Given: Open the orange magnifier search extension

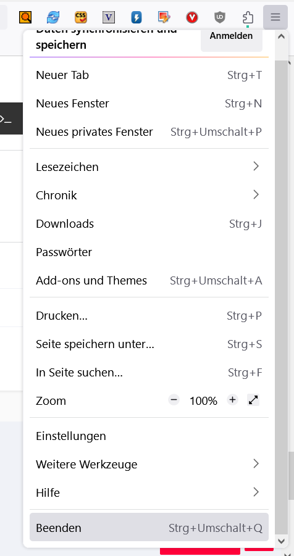Looking at the screenshot, I should [x=25, y=17].
